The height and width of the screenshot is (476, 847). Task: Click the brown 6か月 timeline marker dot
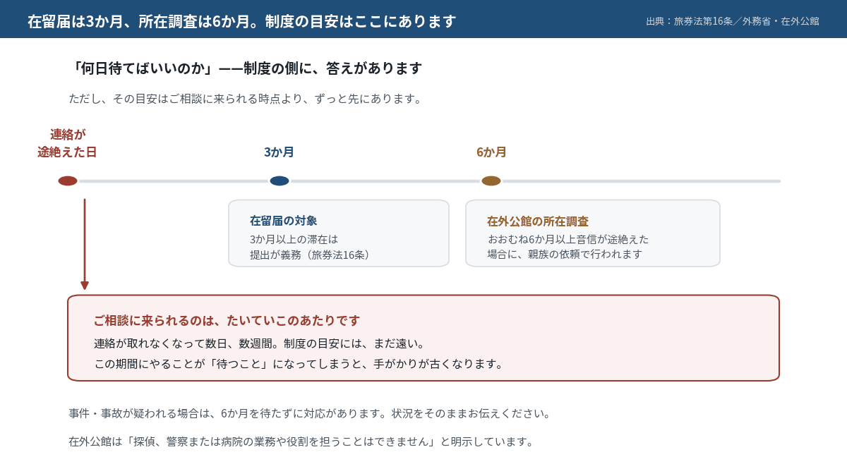pyautogui.click(x=491, y=181)
